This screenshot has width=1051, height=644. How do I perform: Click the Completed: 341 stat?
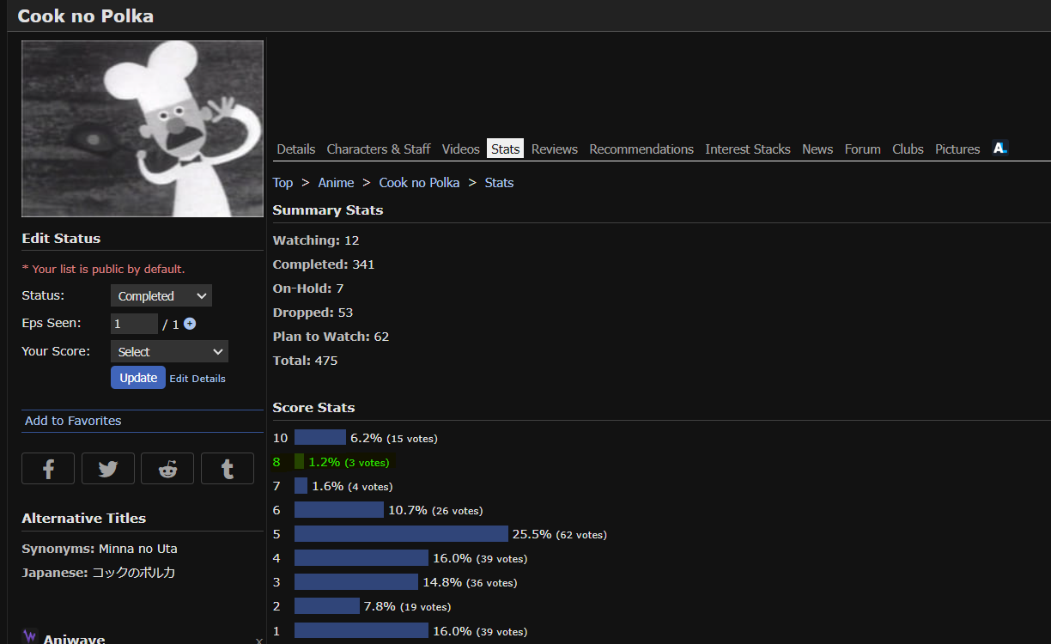pos(324,264)
